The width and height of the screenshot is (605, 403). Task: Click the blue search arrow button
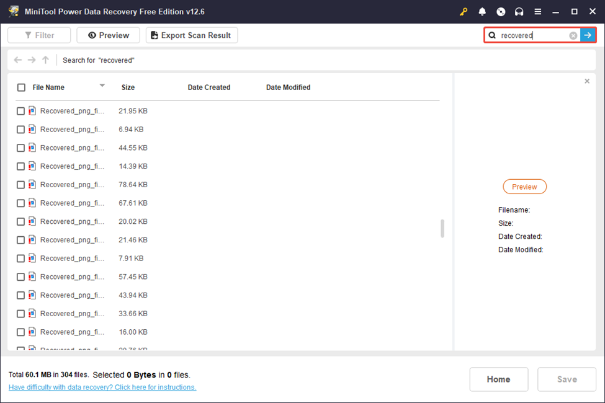[x=588, y=35]
